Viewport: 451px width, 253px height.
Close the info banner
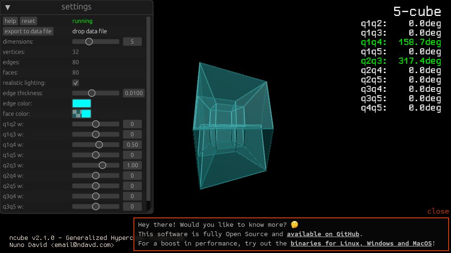(x=438, y=211)
